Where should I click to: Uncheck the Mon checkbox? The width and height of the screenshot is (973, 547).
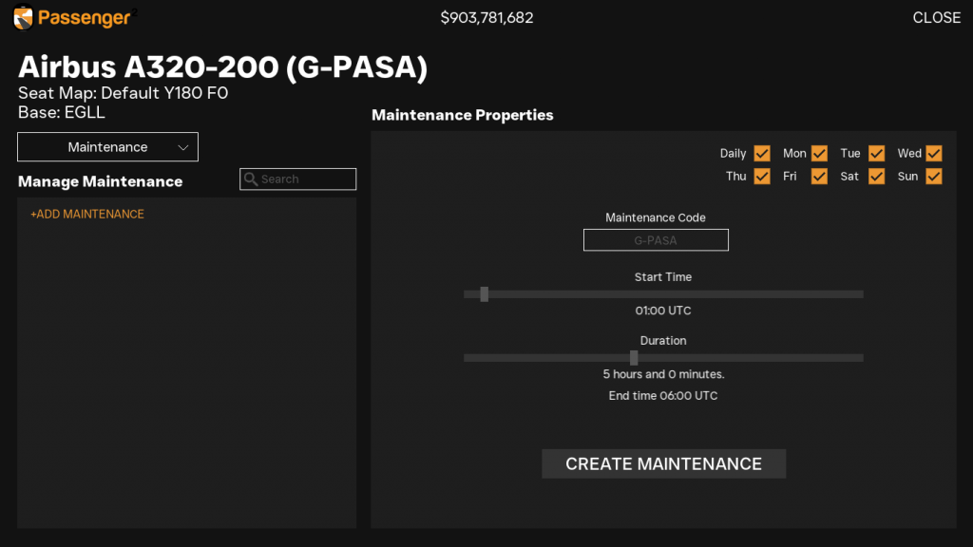coord(819,154)
